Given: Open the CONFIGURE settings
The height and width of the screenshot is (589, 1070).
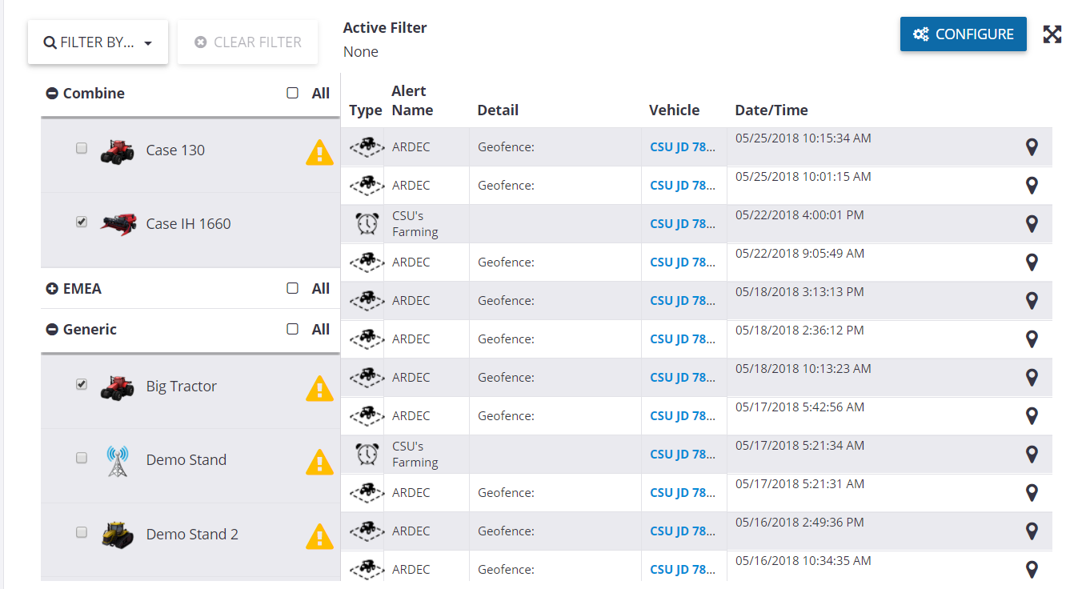Looking at the screenshot, I should coord(963,34).
